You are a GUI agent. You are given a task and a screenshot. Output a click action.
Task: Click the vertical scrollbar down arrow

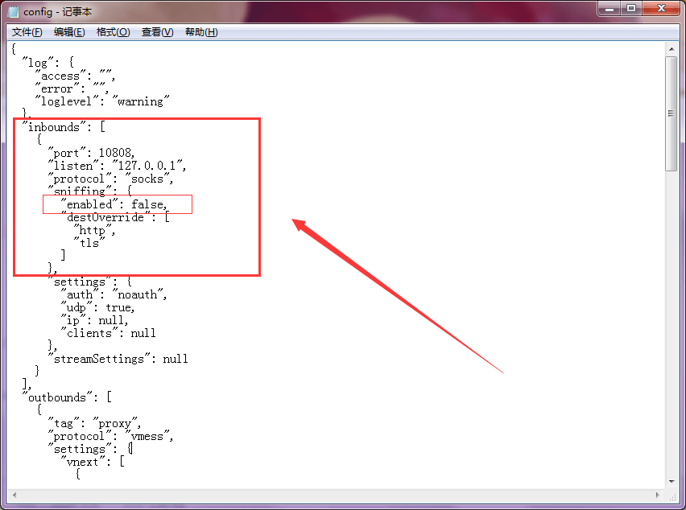click(672, 482)
